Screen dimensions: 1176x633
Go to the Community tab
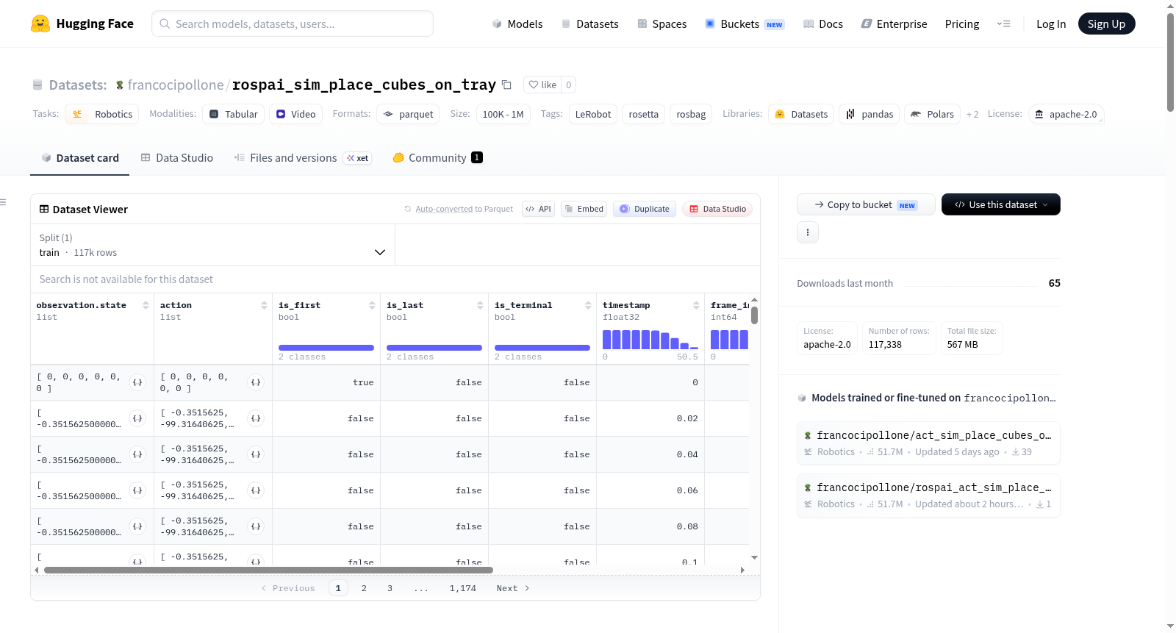[438, 158]
